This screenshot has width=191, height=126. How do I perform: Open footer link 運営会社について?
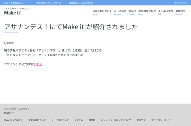click(37, 120)
